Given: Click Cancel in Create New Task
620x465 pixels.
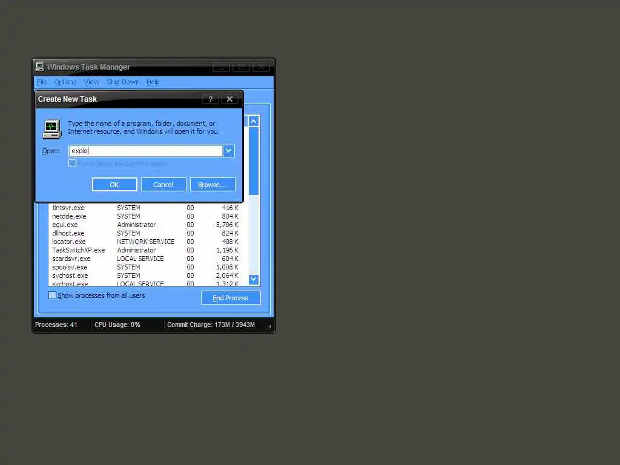Looking at the screenshot, I should click(163, 184).
